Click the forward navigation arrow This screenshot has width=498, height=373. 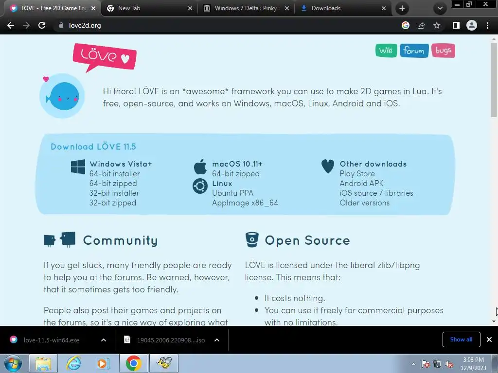pyautogui.click(x=26, y=25)
